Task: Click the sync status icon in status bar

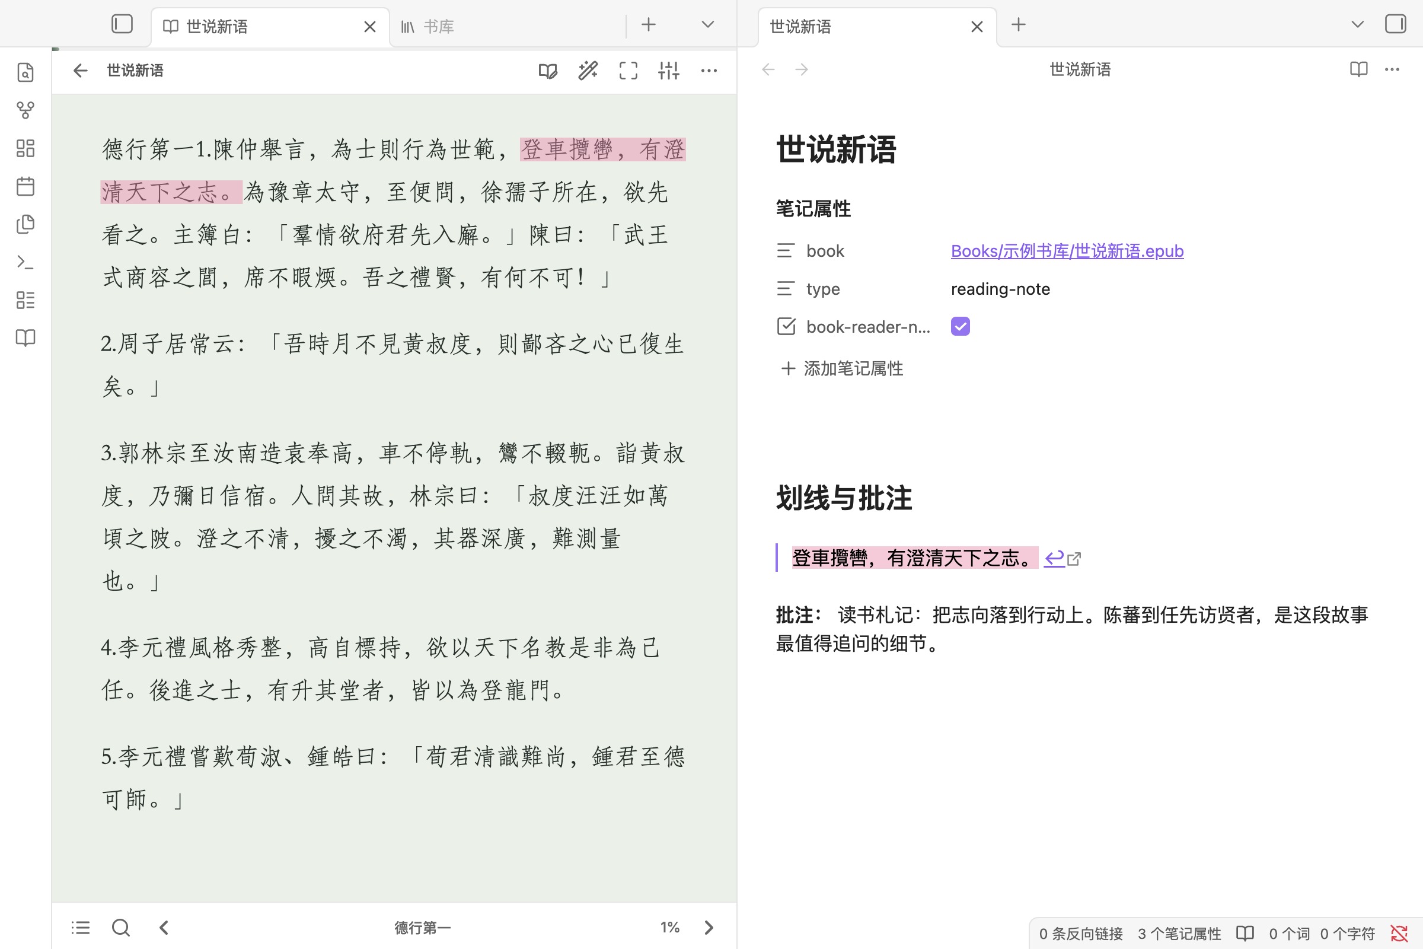Action: pos(1399,933)
